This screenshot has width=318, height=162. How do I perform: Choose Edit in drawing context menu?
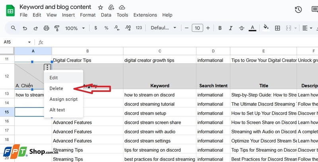[64, 78]
